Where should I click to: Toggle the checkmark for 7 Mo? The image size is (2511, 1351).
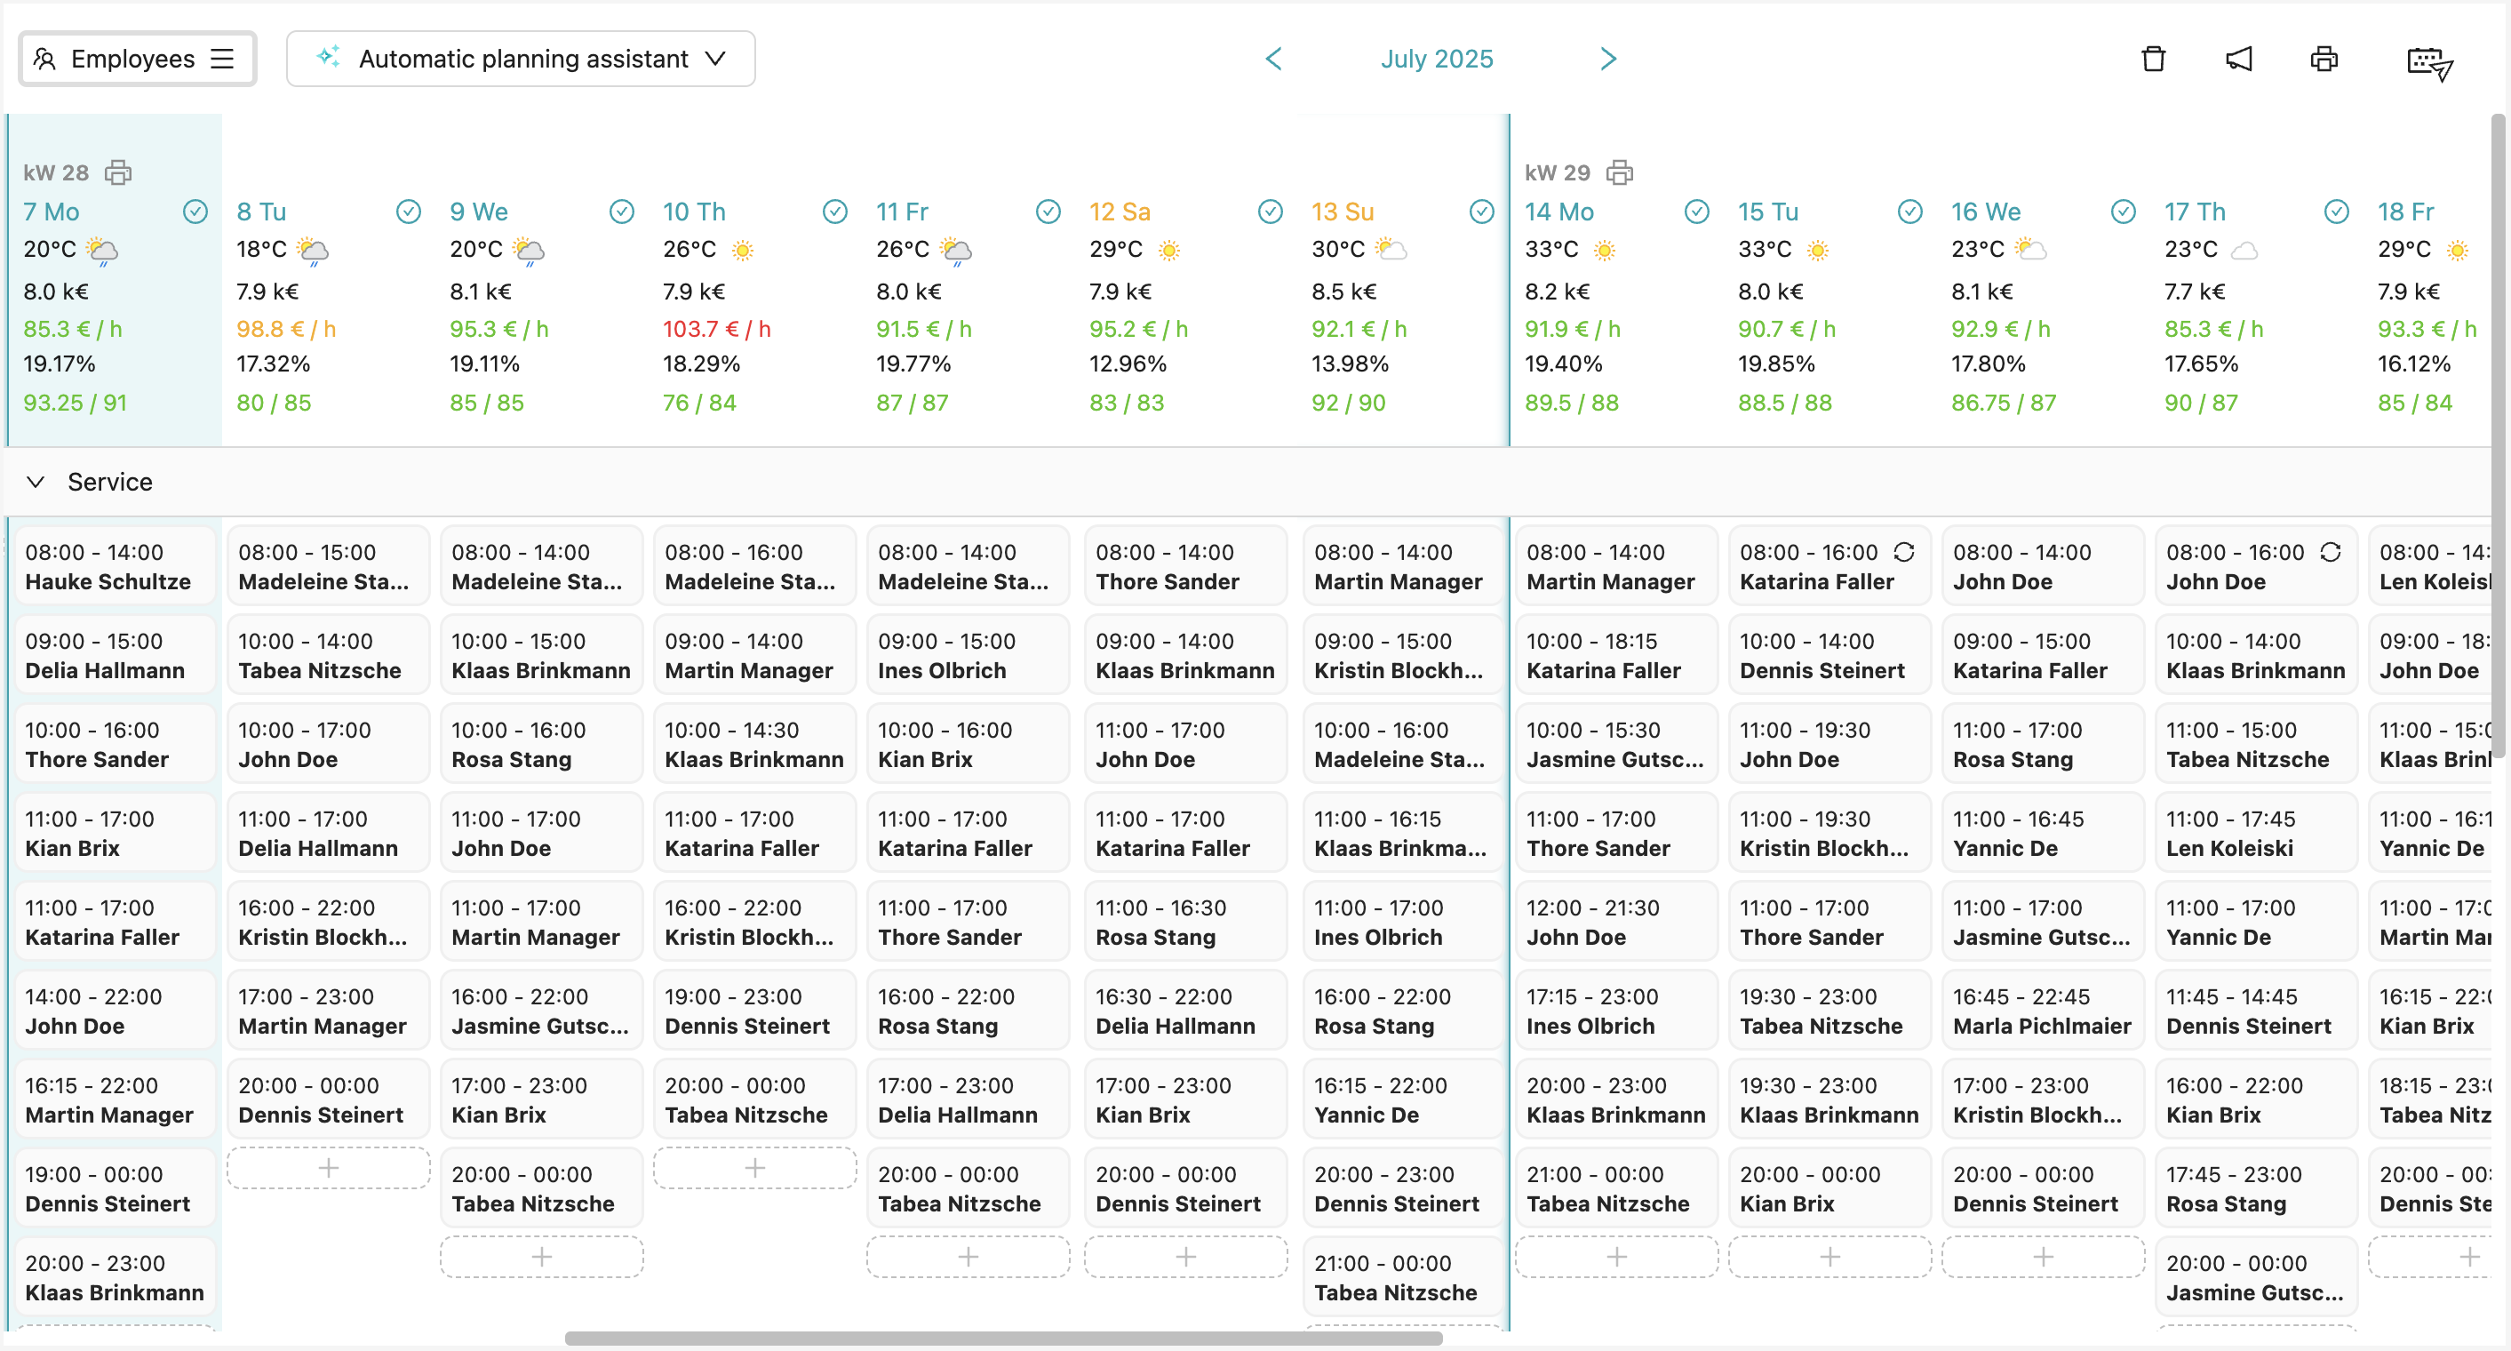(x=195, y=212)
